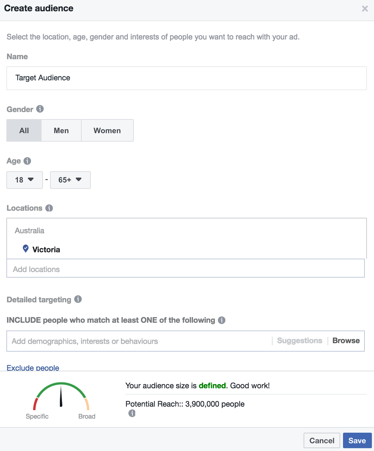Click the INCLUDE matching rules info icon
The height and width of the screenshot is (451, 374).
[222, 320]
